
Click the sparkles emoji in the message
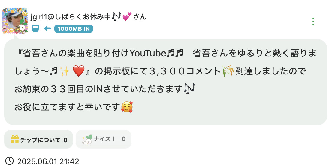pyautogui.click(x=65, y=71)
